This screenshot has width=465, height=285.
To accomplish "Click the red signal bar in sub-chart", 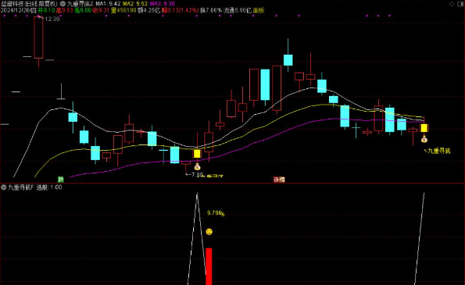I will click(209, 266).
